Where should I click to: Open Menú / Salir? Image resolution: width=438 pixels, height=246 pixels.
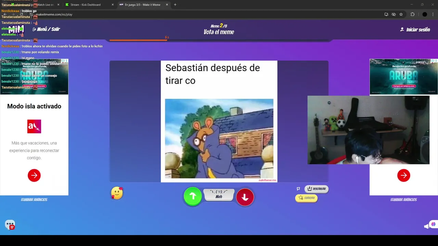click(x=46, y=29)
